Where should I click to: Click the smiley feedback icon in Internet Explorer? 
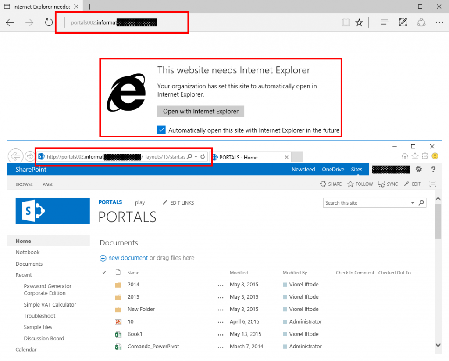pos(435,156)
